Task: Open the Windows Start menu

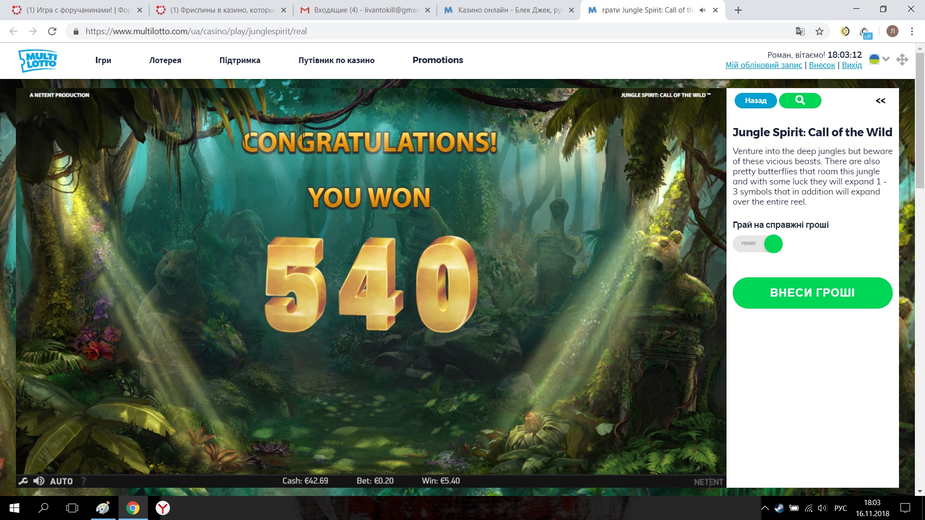Action: pyautogui.click(x=14, y=508)
